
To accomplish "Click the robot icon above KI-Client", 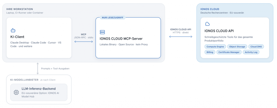I will [x=13, y=31].
